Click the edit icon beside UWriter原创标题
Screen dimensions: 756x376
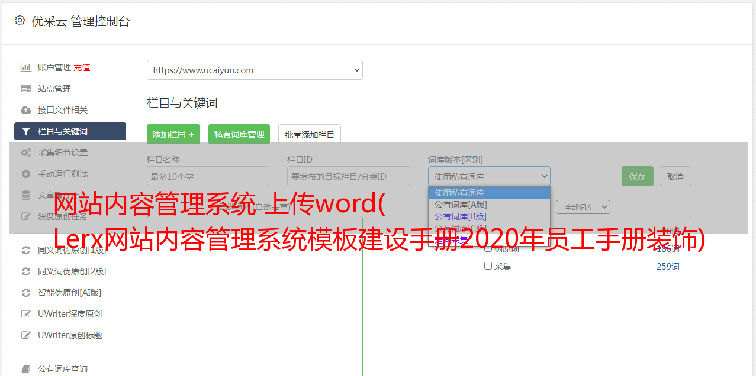coord(25,335)
